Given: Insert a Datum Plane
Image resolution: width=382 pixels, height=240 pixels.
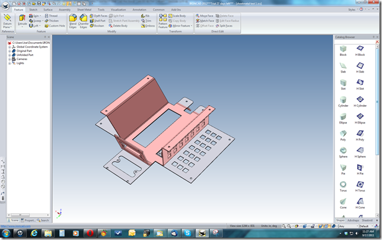Looking at the screenshot, I should (x=7, y=23).
